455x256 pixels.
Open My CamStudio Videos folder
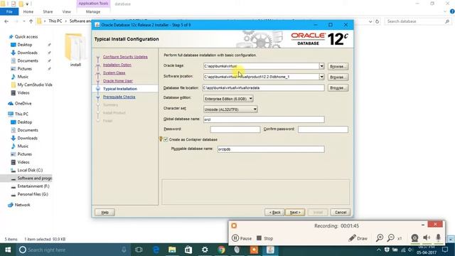(x=35, y=85)
